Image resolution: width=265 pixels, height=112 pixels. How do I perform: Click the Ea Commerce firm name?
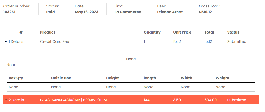point(127,12)
